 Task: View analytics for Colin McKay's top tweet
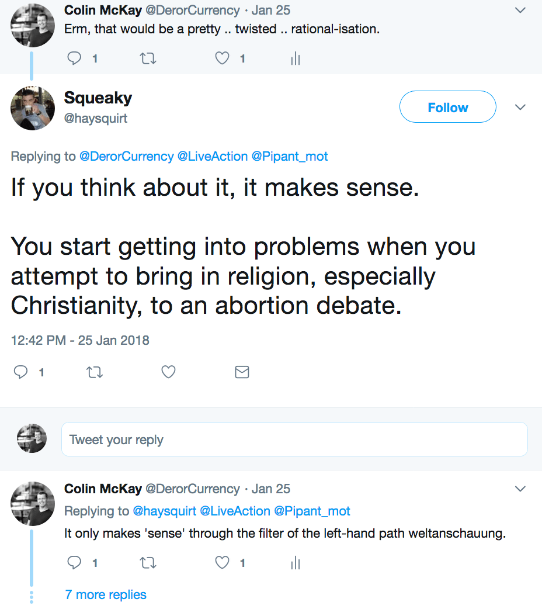click(295, 58)
